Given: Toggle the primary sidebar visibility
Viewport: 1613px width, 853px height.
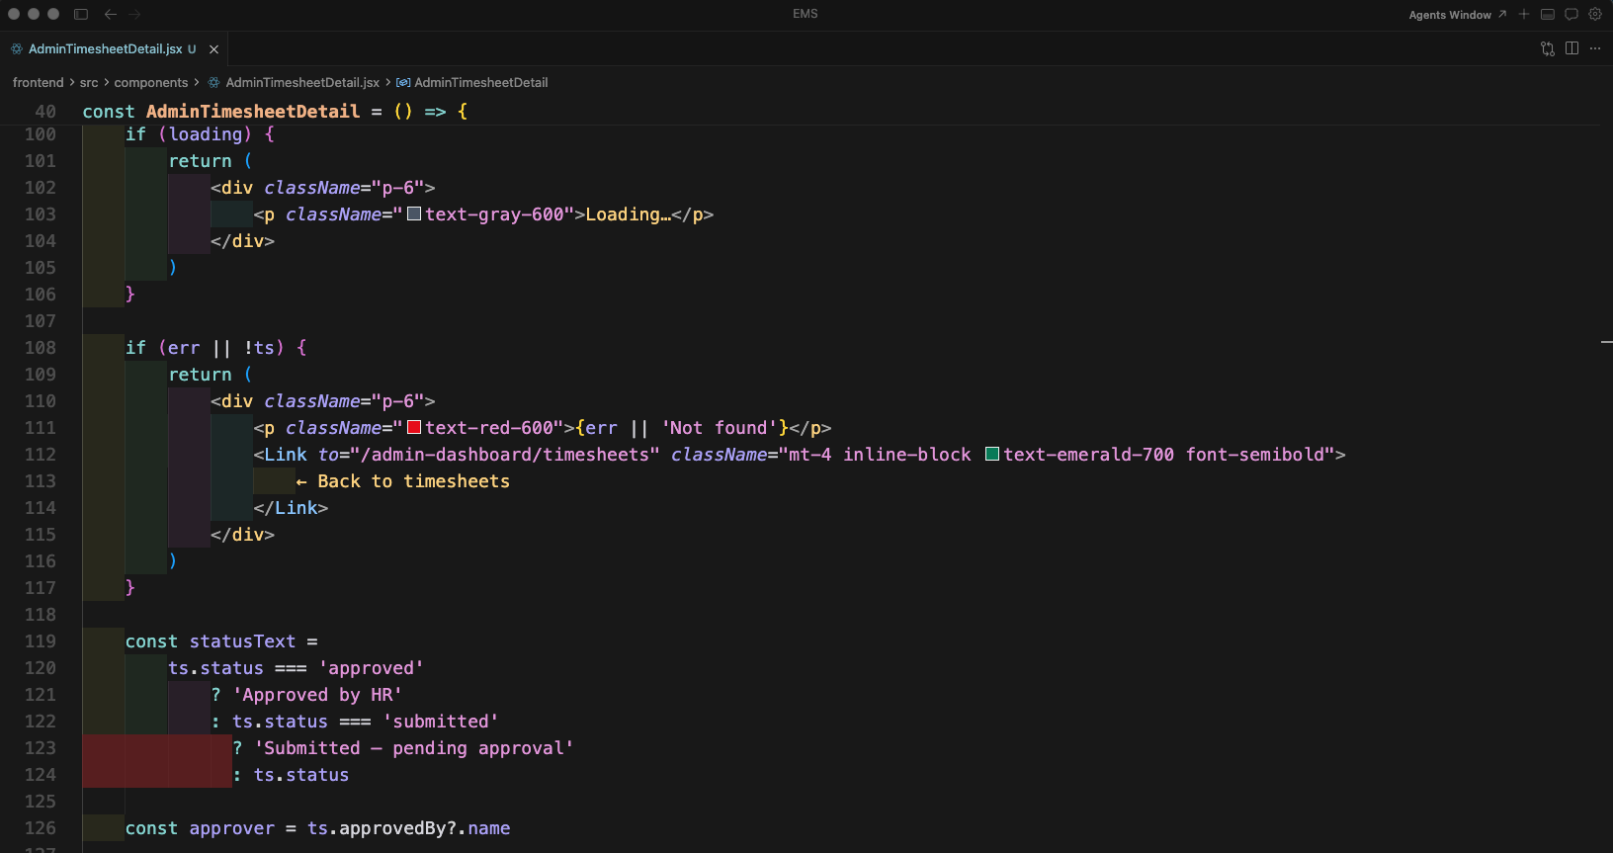Looking at the screenshot, I should tap(81, 14).
